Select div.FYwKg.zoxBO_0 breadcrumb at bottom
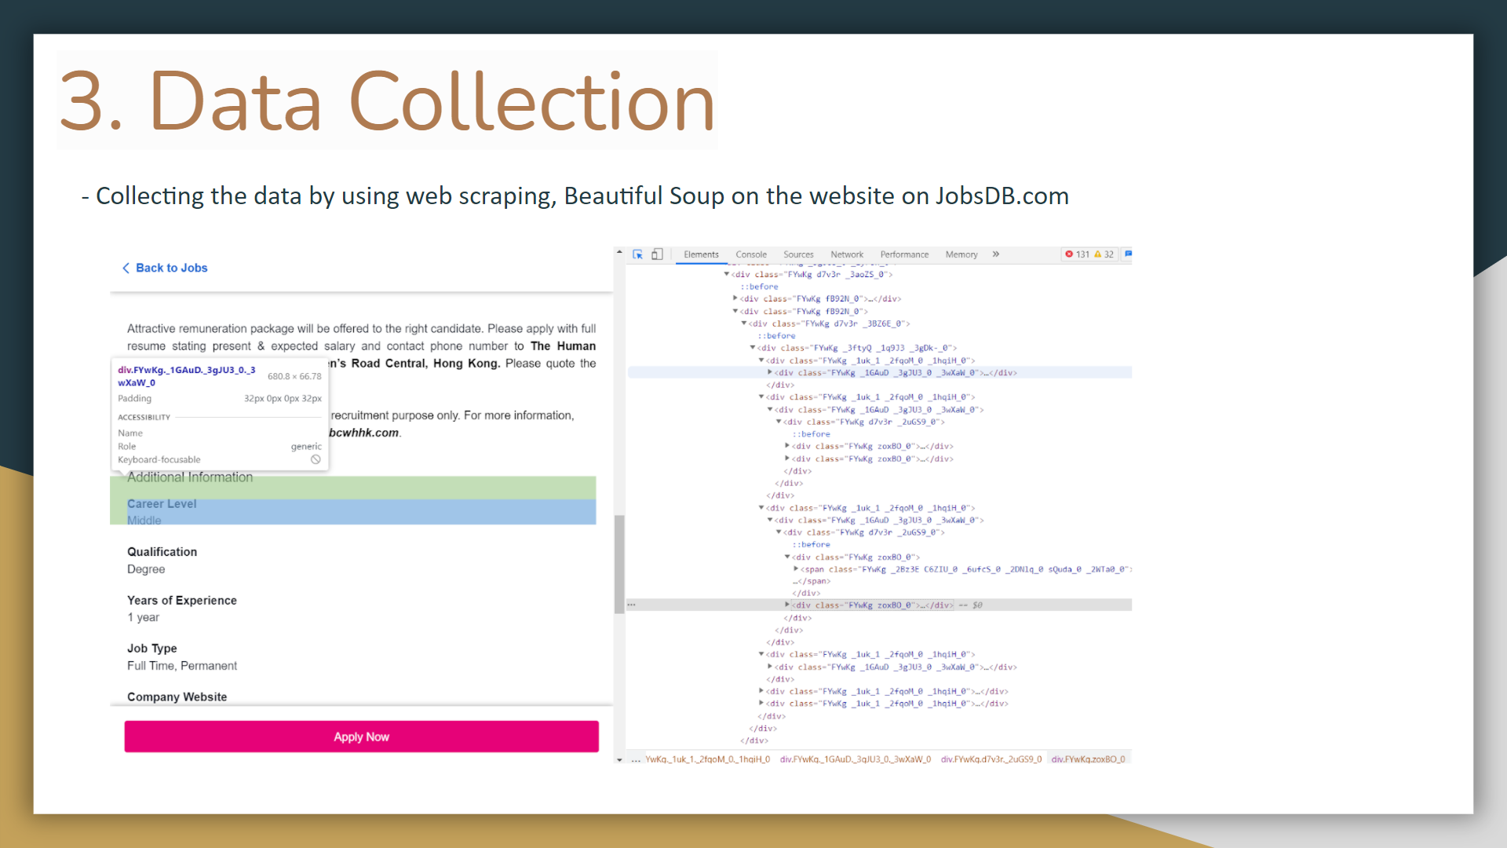The width and height of the screenshot is (1507, 848). [1088, 759]
